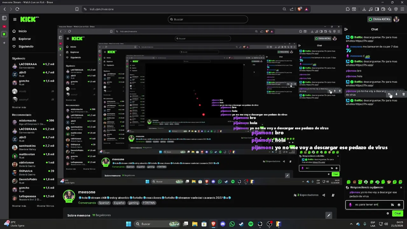Image resolution: width=407 pixels, height=229 pixels.
Task: Open the offline asanyf channel
Action: pos(33,99)
